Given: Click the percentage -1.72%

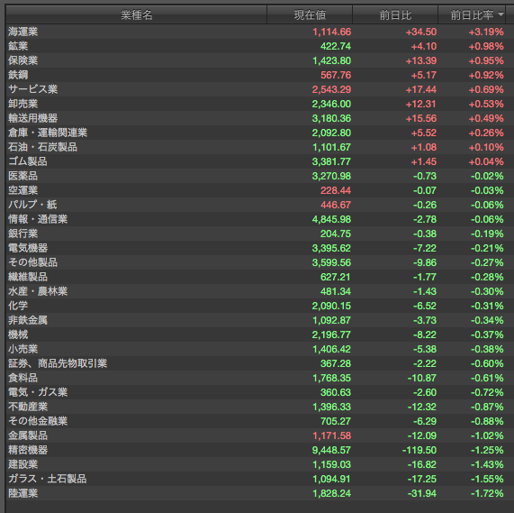Looking at the screenshot, I should (488, 493).
